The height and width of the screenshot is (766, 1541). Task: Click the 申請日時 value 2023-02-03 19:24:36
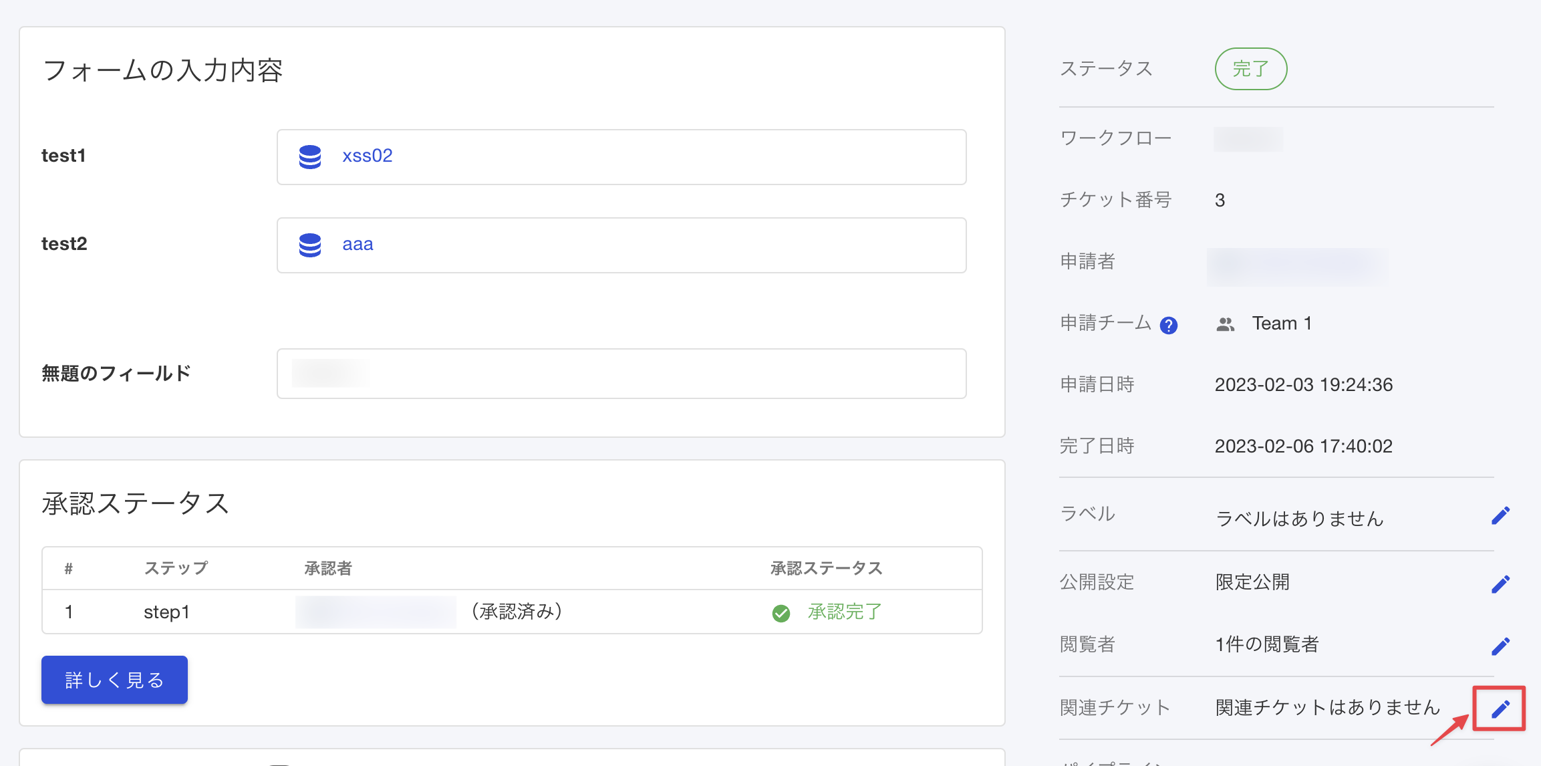(x=1303, y=385)
